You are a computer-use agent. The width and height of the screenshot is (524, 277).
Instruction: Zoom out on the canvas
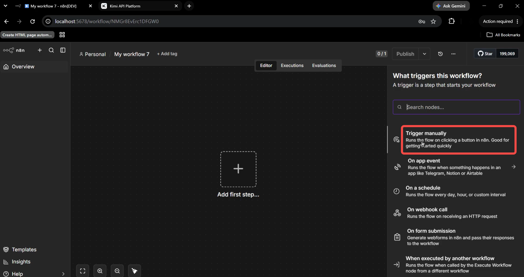point(117,271)
